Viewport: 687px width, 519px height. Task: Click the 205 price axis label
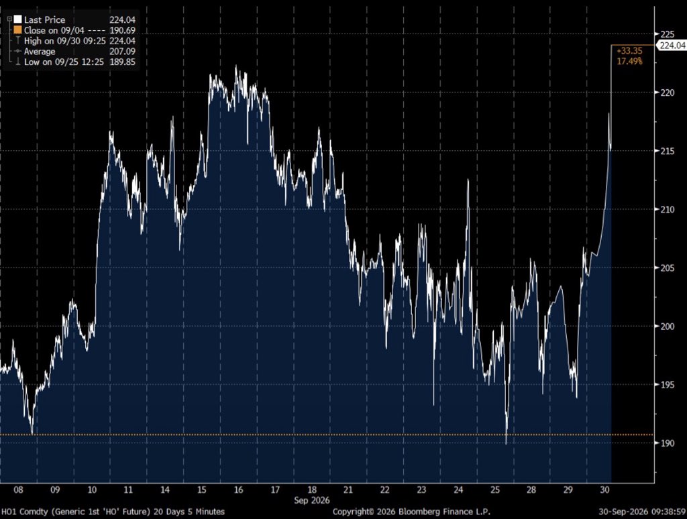coord(668,268)
